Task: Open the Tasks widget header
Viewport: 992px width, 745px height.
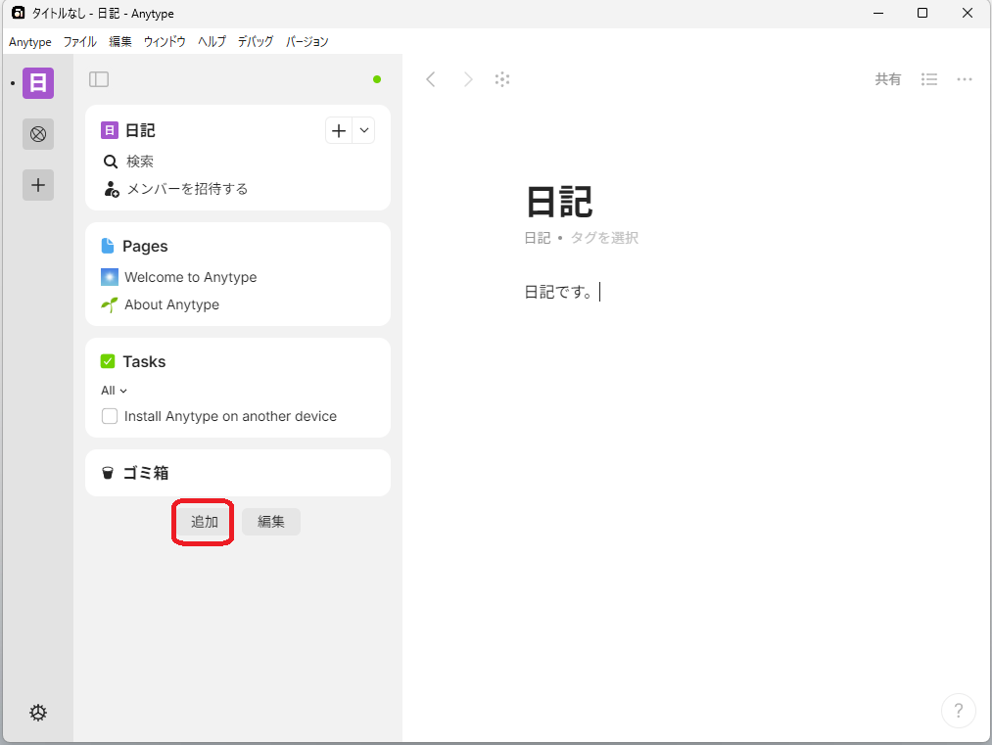Action: [144, 361]
